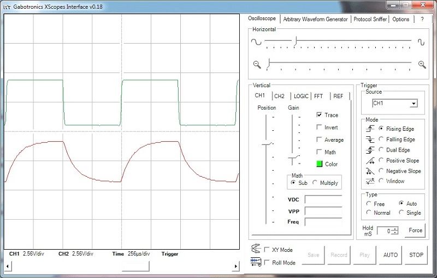Image resolution: width=437 pixels, height=278 pixels.
Task: Open the Protocol Sniffer tab
Action: click(x=370, y=19)
